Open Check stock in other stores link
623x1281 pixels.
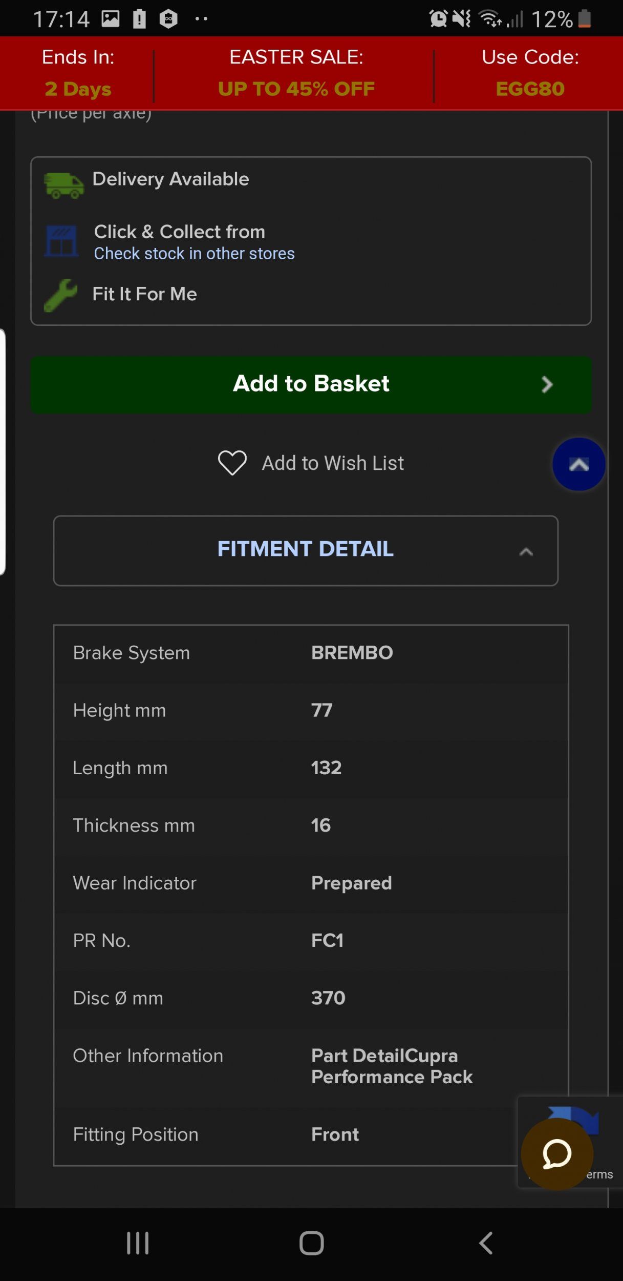[x=194, y=254]
